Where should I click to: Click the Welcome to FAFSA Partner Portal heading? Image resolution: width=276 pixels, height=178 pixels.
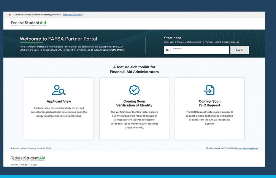58,39
